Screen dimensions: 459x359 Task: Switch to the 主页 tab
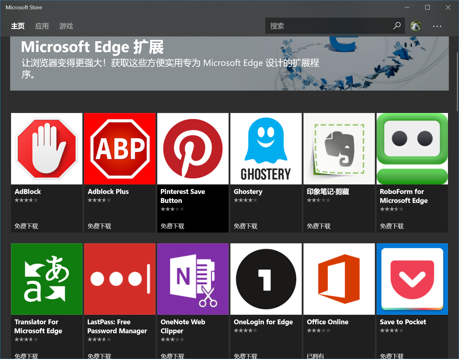tap(18, 26)
